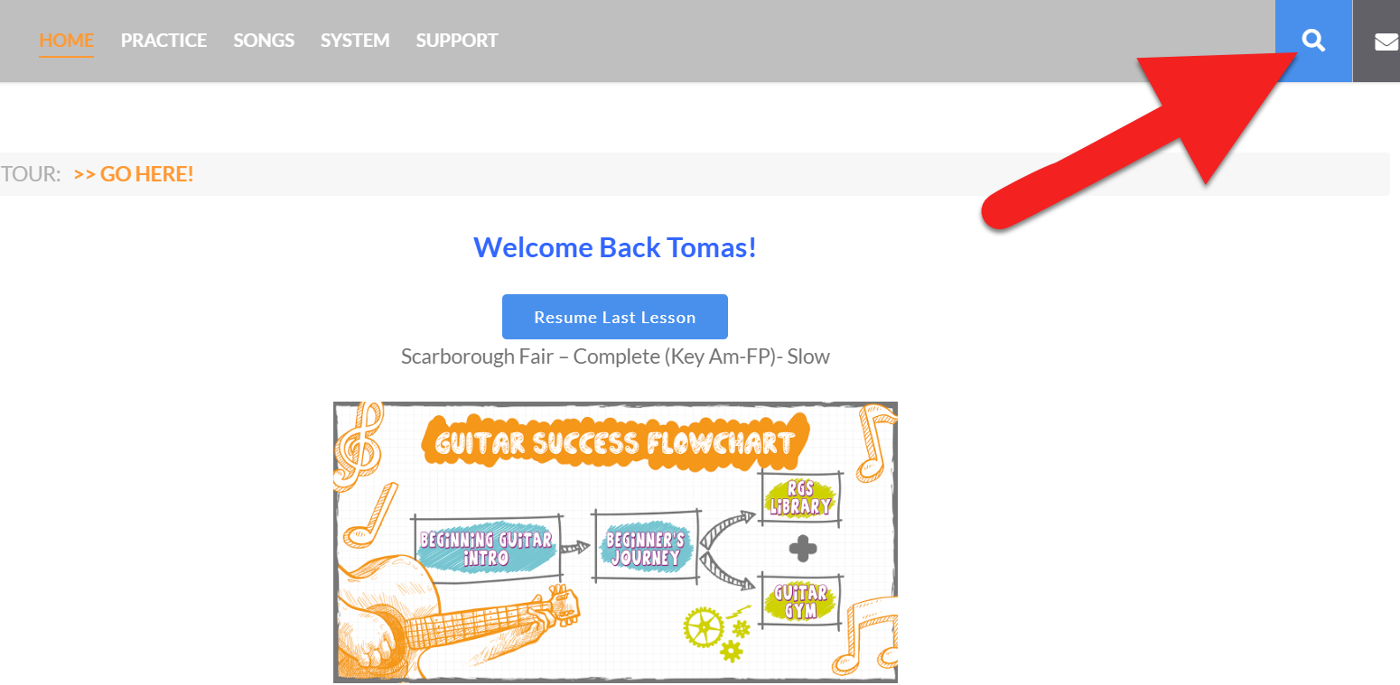Open the SYSTEM menu

(x=355, y=41)
